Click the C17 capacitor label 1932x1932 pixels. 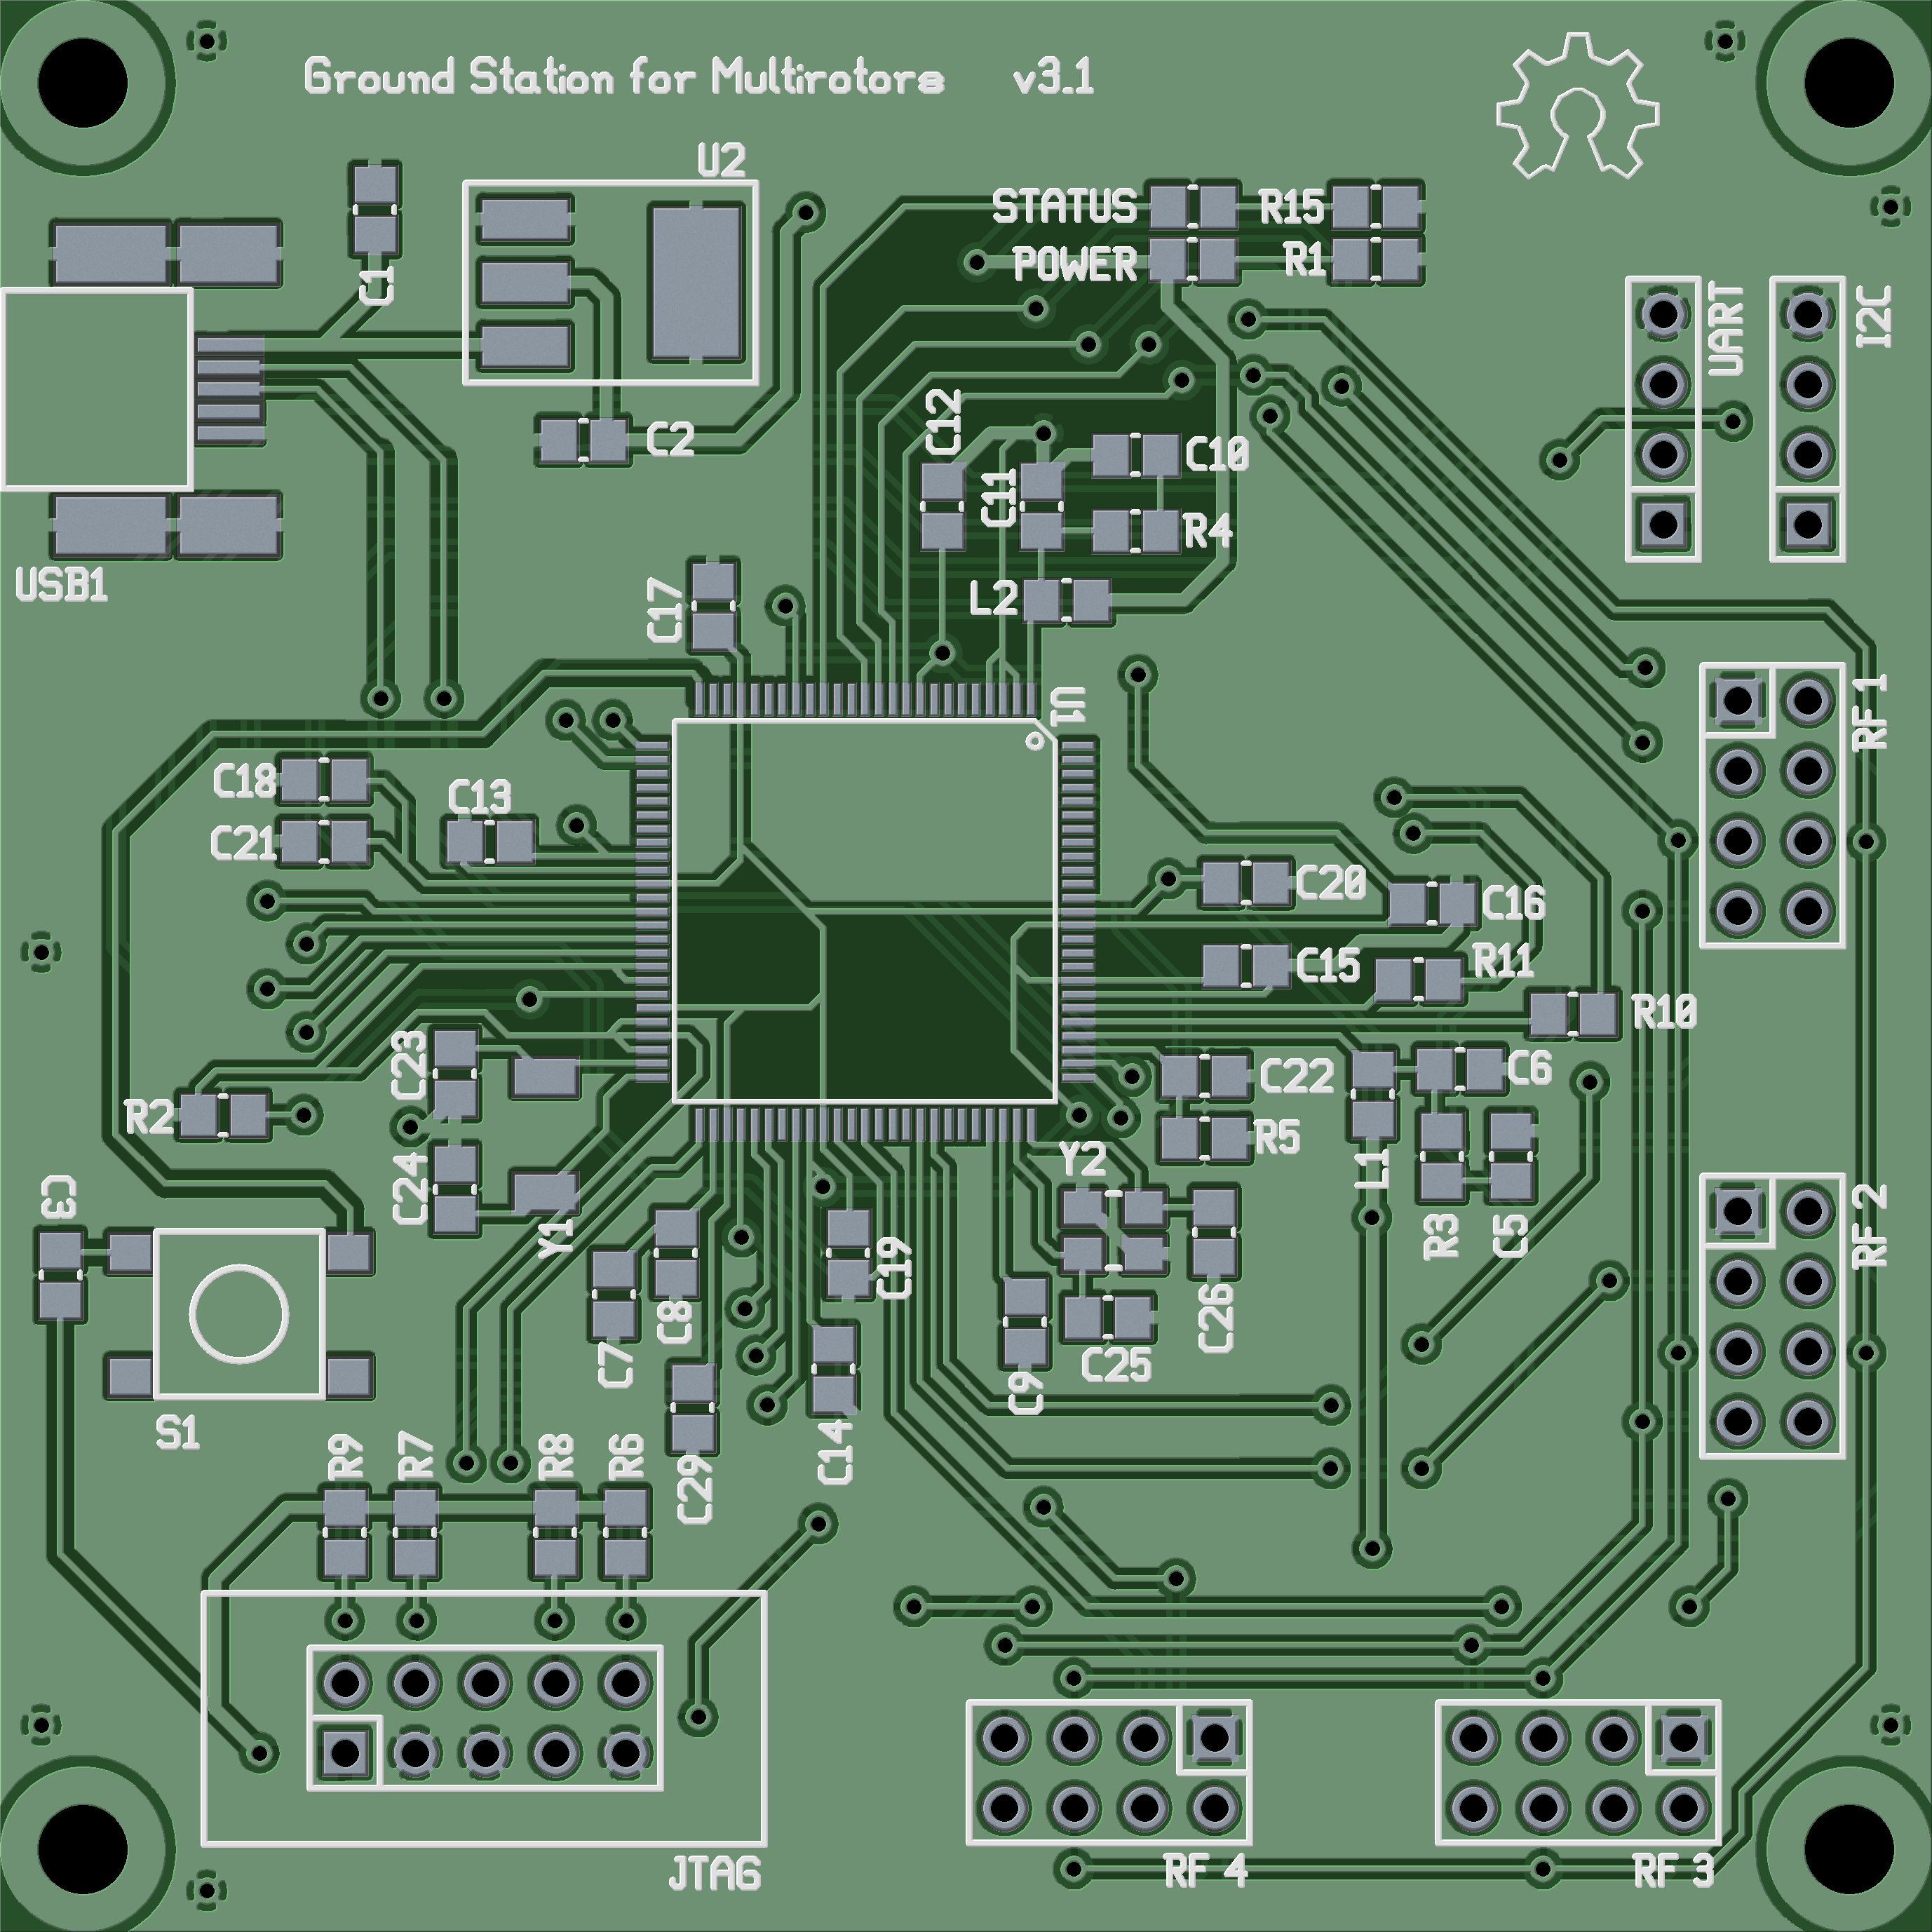pyautogui.click(x=666, y=610)
